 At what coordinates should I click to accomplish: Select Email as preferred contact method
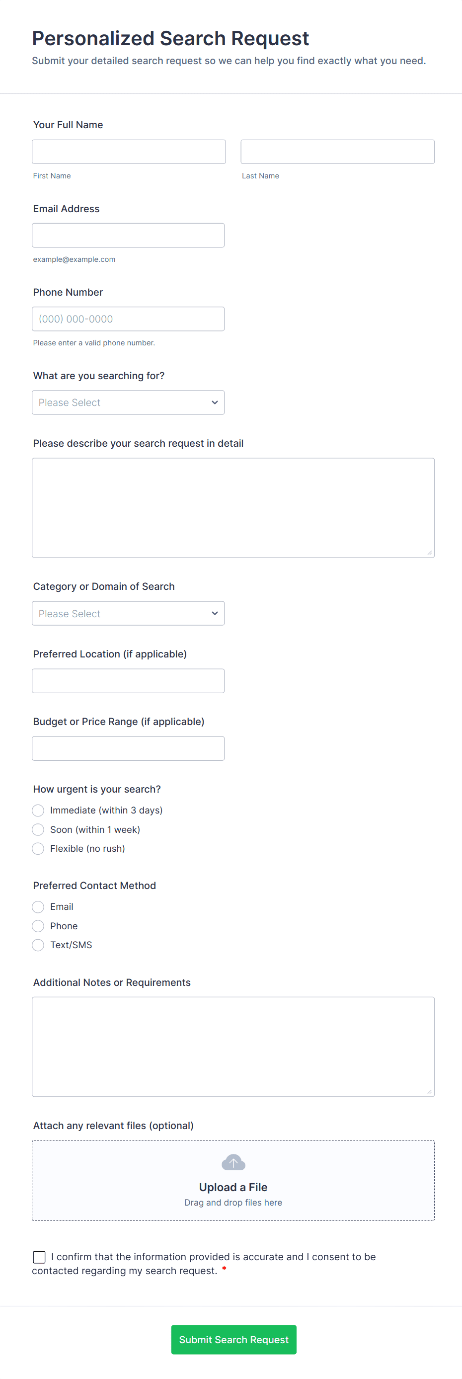tap(38, 906)
